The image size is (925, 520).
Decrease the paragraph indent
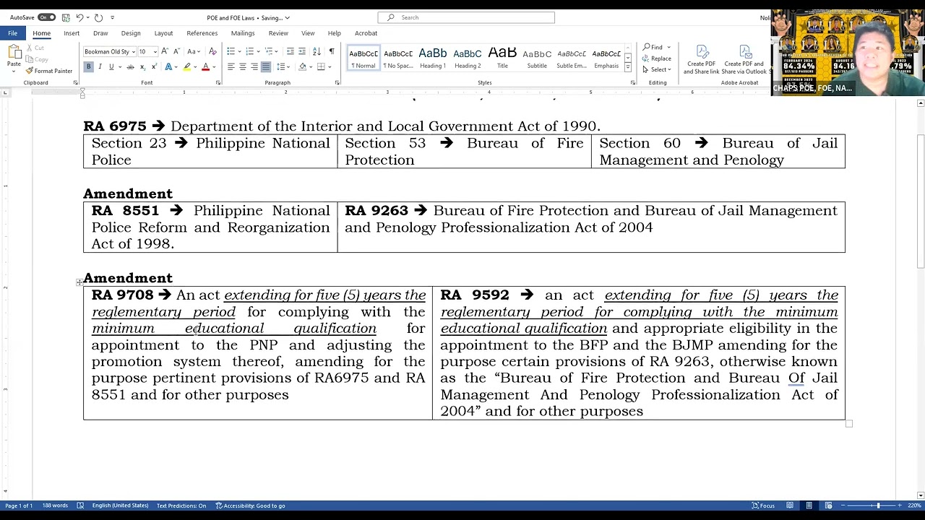(x=290, y=51)
